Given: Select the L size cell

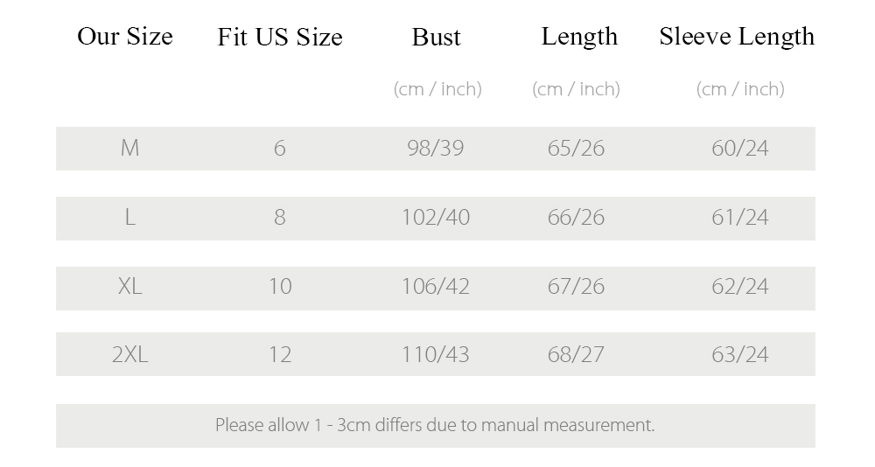Looking at the screenshot, I should pyautogui.click(x=130, y=218).
